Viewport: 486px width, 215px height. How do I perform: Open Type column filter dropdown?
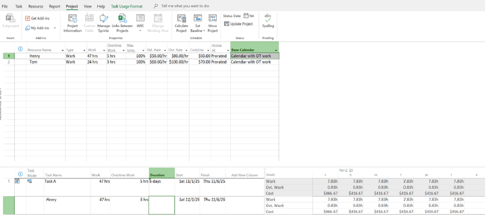(84, 50)
